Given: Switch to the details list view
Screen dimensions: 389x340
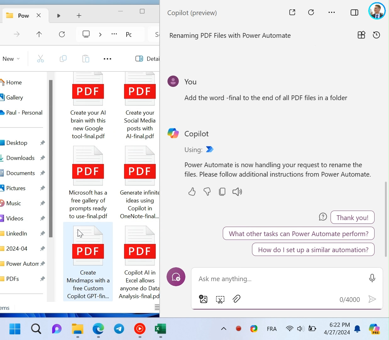Looking at the screenshot, I should 157,308.
